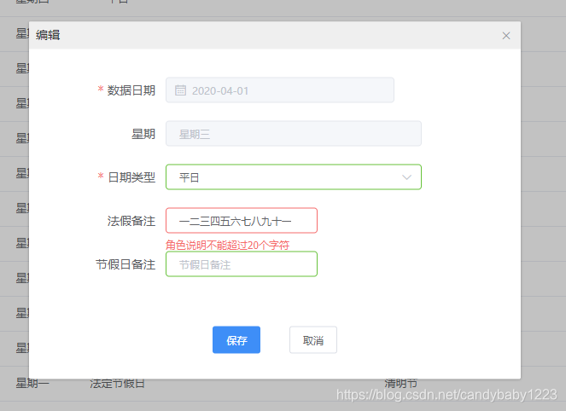Expand 日期类型 using the chevron arrow
Image resolution: width=566 pixels, height=411 pixels.
[x=407, y=177]
